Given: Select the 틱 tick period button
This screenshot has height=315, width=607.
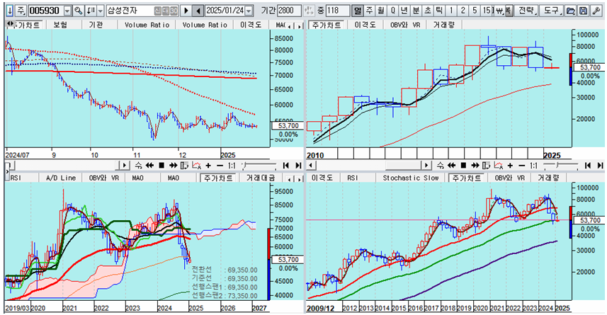Looking at the screenshot, I should pyautogui.click(x=439, y=11).
